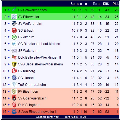
Task: Click the Pkt. column header
Action: [x=116, y=4]
